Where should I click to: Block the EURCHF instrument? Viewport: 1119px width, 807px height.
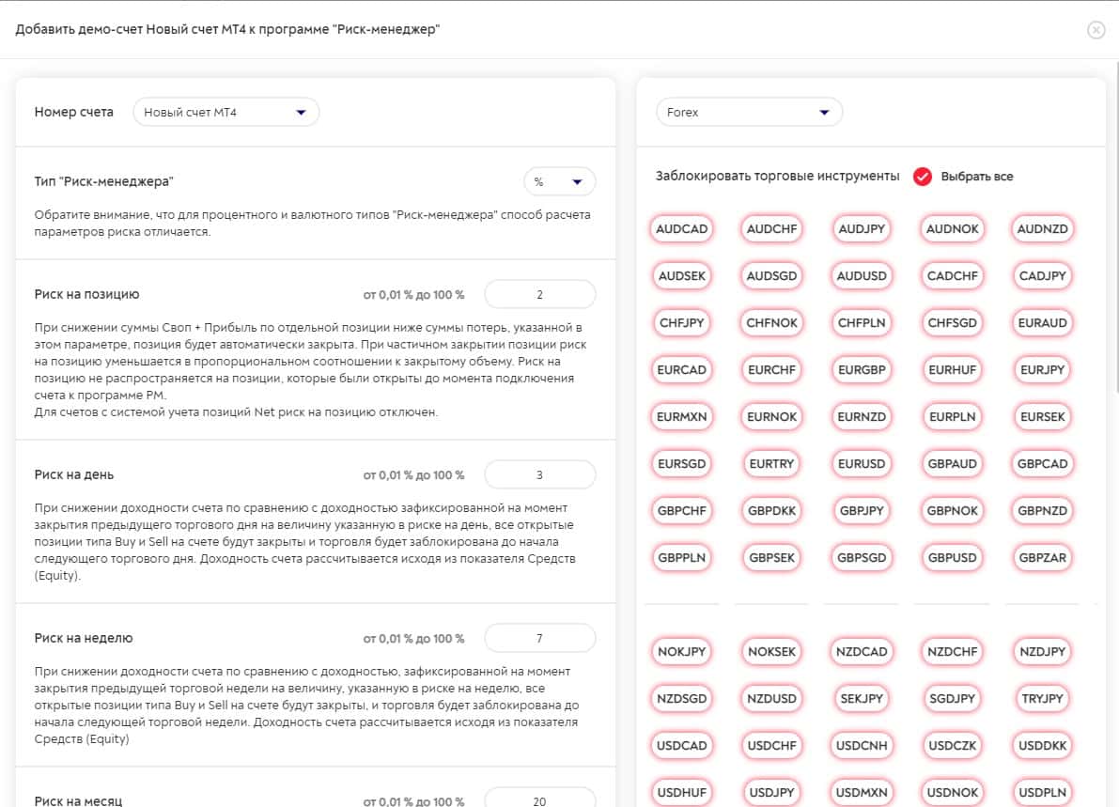tap(771, 370)
